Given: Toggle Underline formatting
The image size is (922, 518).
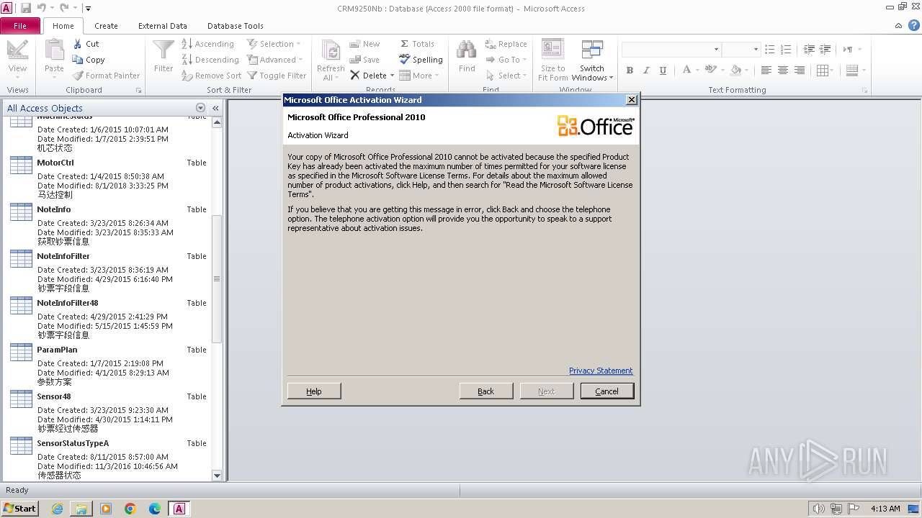Looking at the screenshot, I should [663, 71].
